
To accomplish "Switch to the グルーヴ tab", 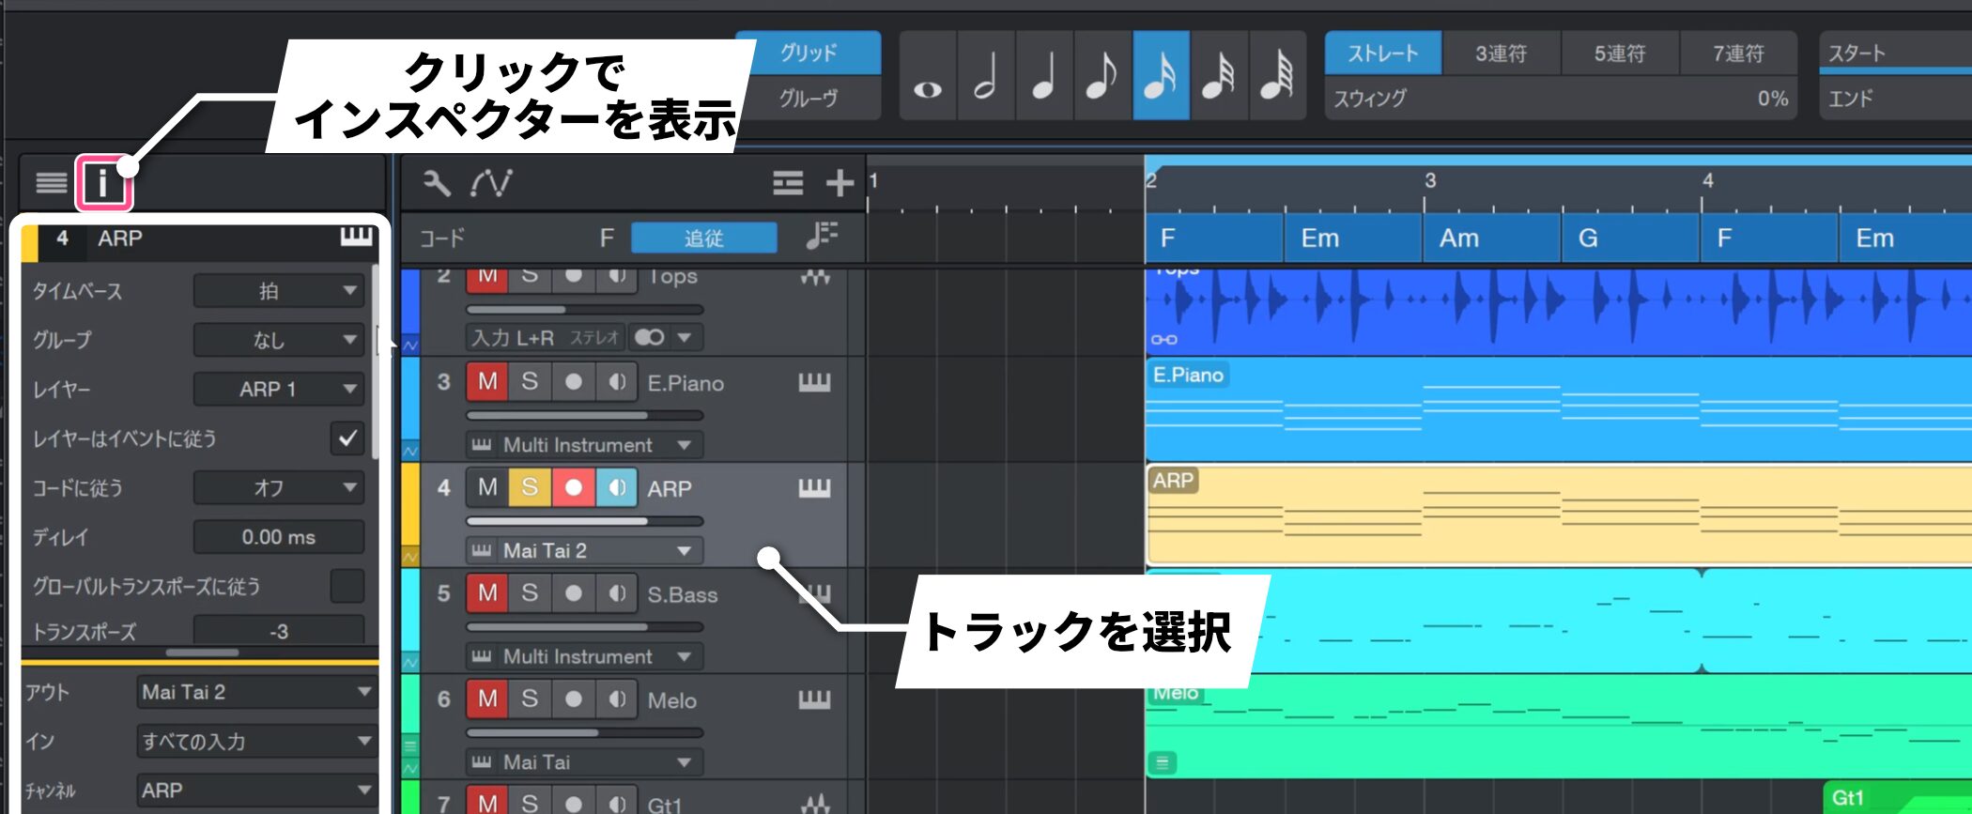I will pyautogui.click(x=808, y=98).
